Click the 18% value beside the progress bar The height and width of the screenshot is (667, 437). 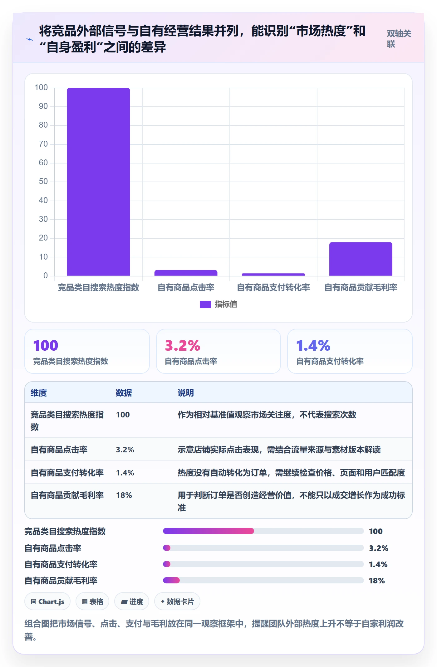[x=377, y=581]
